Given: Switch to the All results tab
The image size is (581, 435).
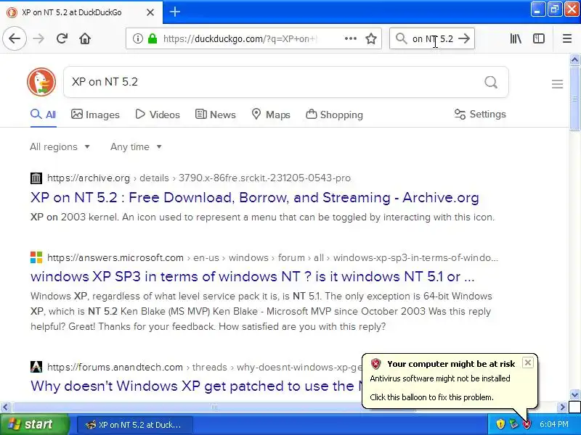Looking at the screenshot, I should pyautogui.click(x=44, y=115).
